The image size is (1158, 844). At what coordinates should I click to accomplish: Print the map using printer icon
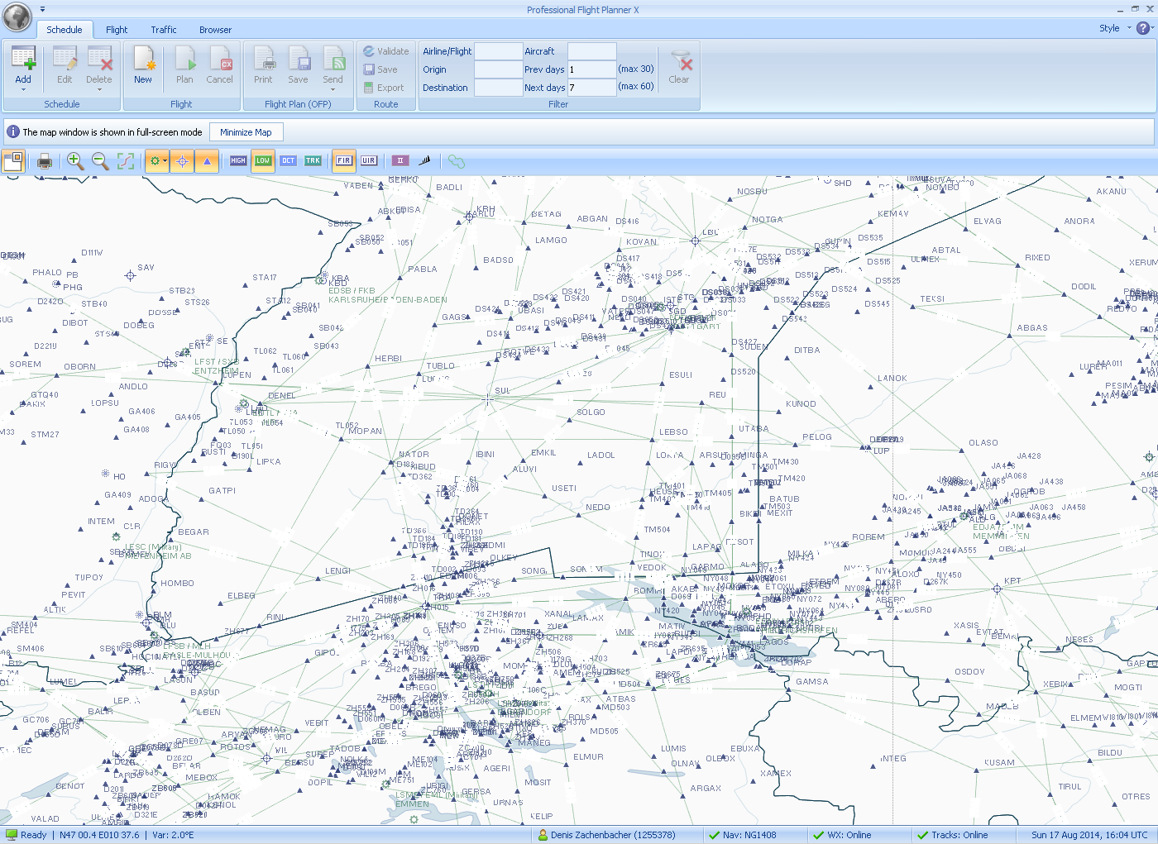tap(45, 161)
